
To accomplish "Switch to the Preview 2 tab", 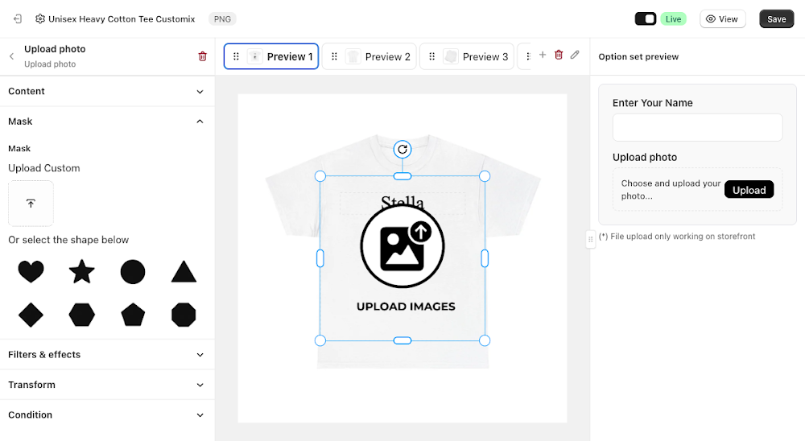I will [369, 56].
